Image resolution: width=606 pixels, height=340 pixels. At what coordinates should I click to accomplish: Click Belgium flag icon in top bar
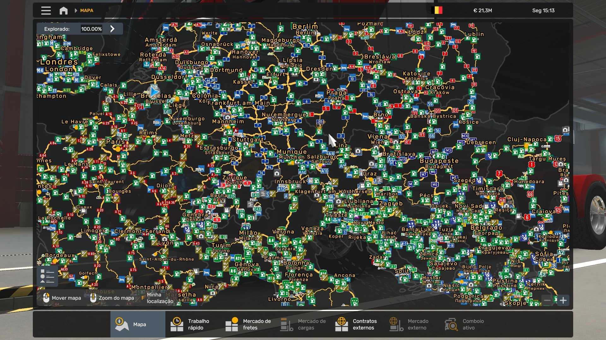[437, 10]
